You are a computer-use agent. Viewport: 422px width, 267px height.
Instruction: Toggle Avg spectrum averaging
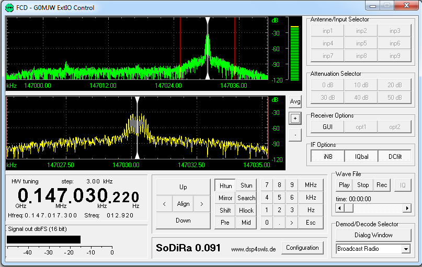pos(295,101)
